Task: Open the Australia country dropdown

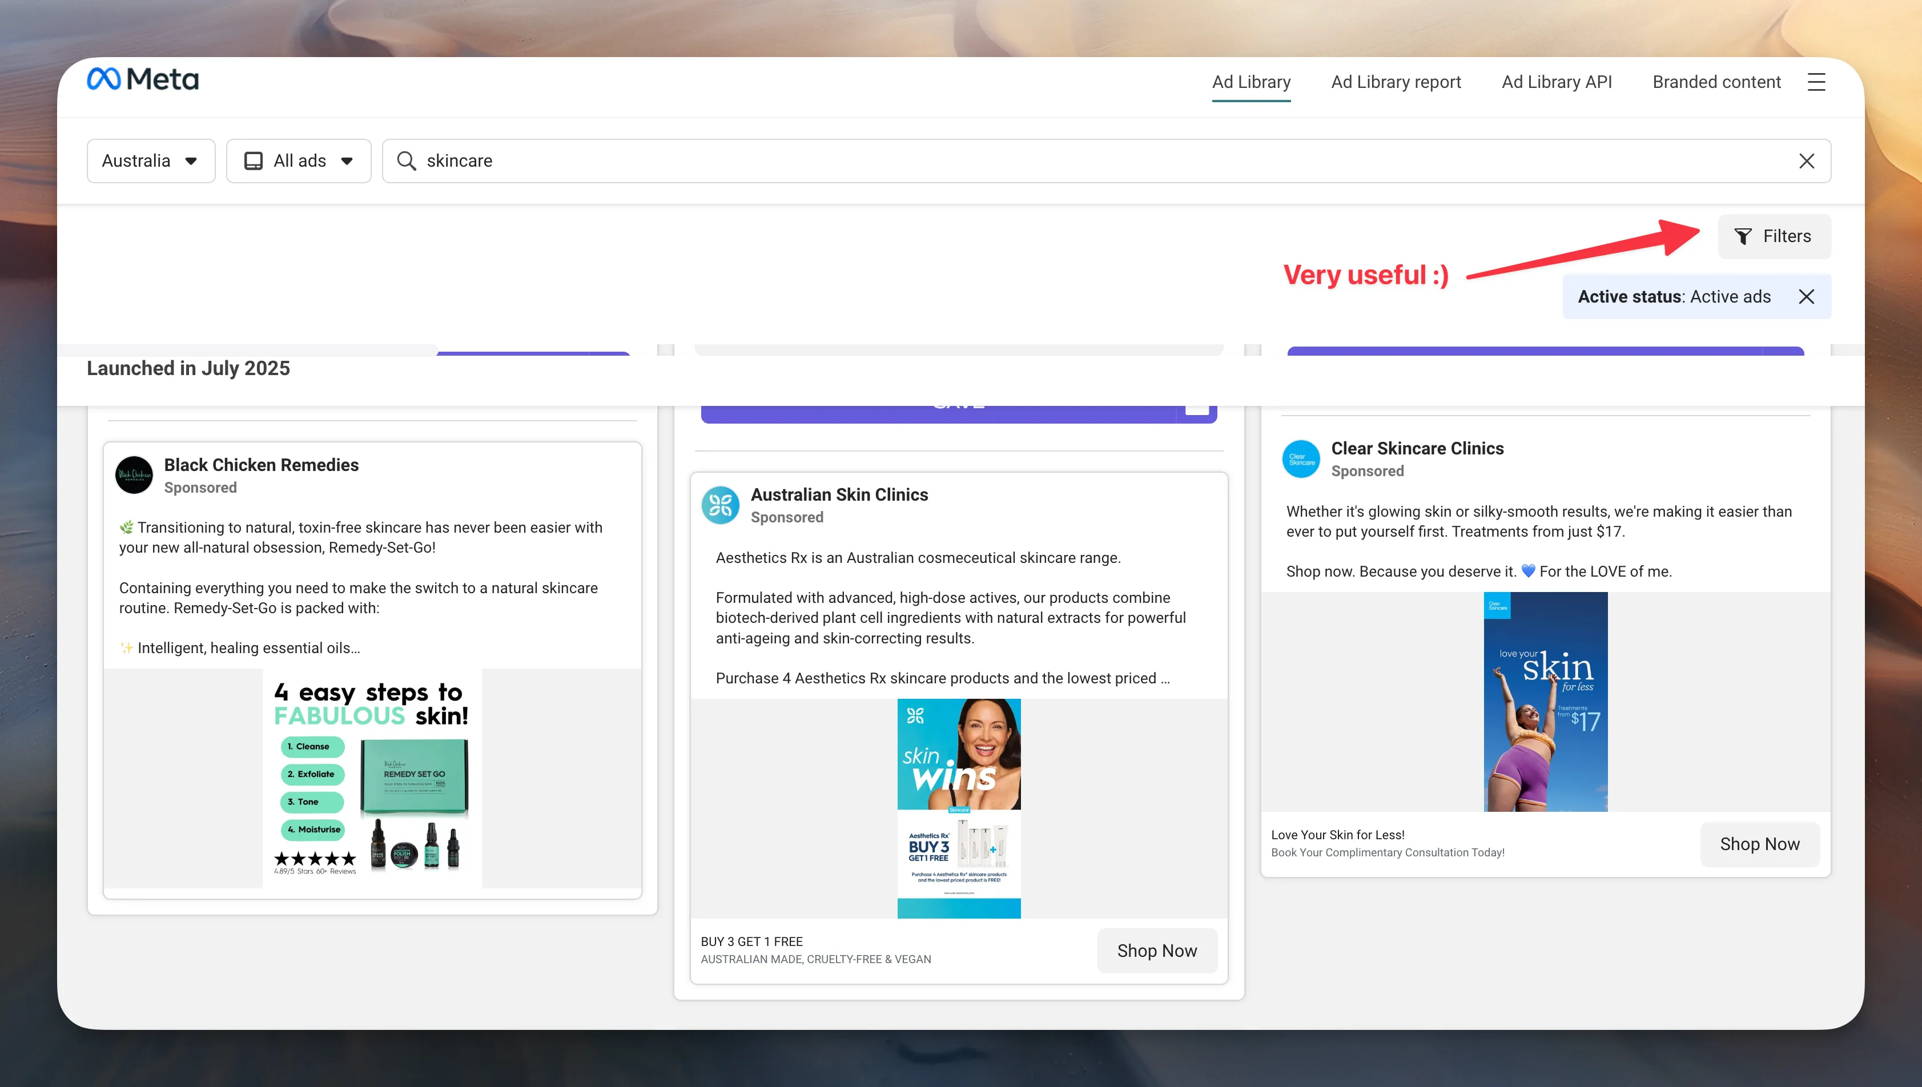Action: point(151,160)
